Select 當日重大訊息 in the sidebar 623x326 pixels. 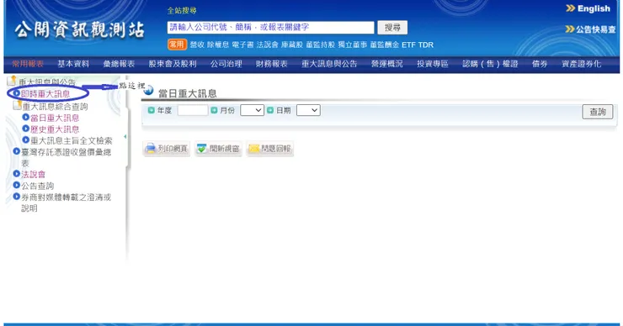point(55,118)
